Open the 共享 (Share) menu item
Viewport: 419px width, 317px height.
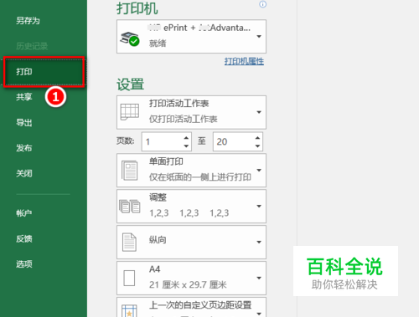[24, 97]
